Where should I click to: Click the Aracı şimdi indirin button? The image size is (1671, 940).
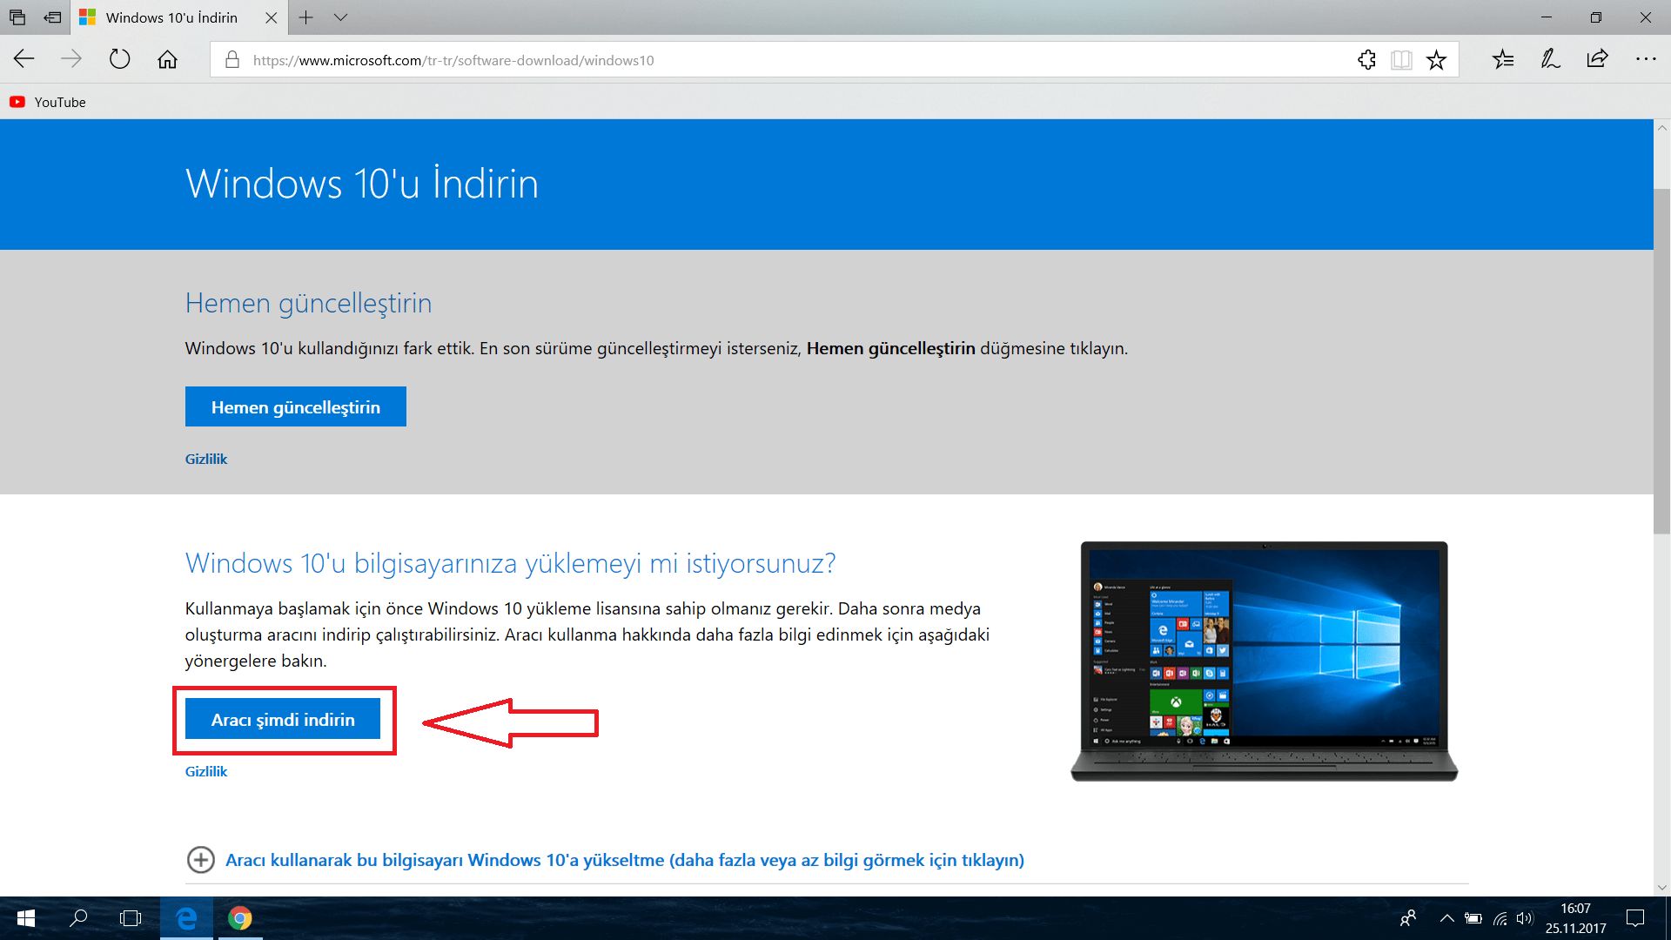click(x=283, y=719)
